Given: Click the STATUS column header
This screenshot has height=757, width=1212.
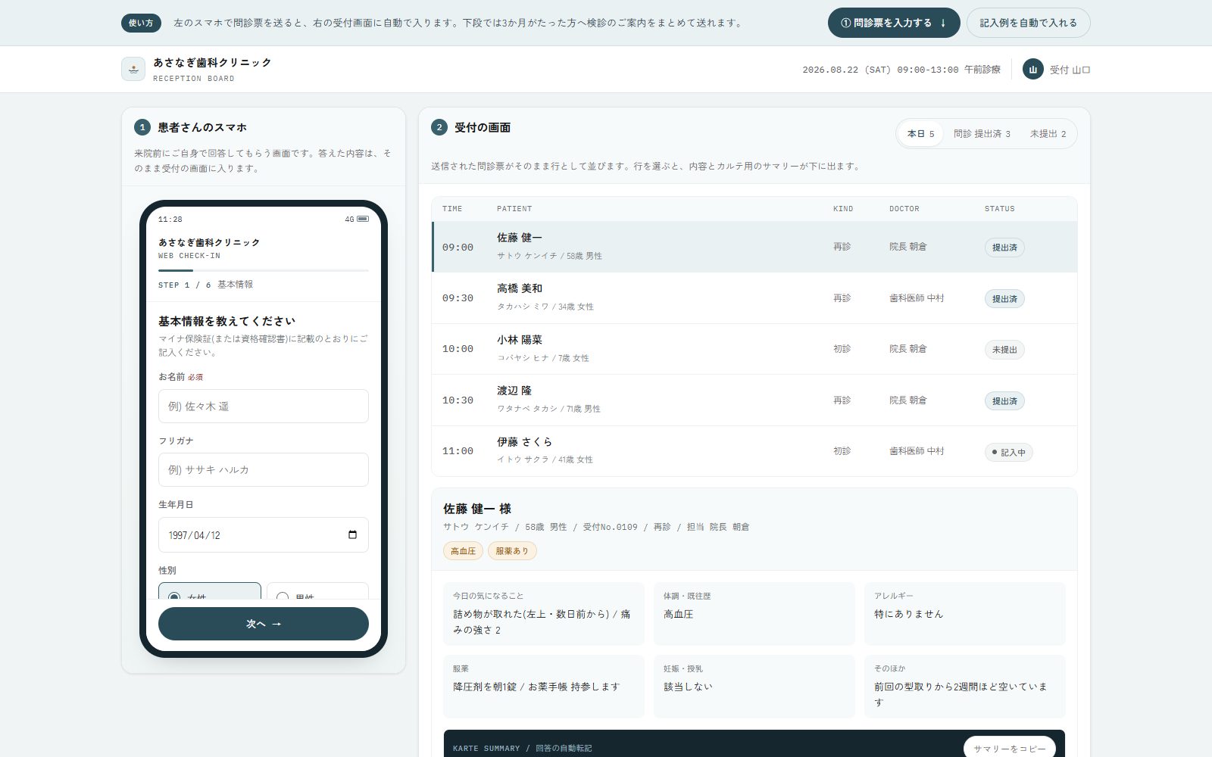Looking at the screenshot, I should (1000, 209).
